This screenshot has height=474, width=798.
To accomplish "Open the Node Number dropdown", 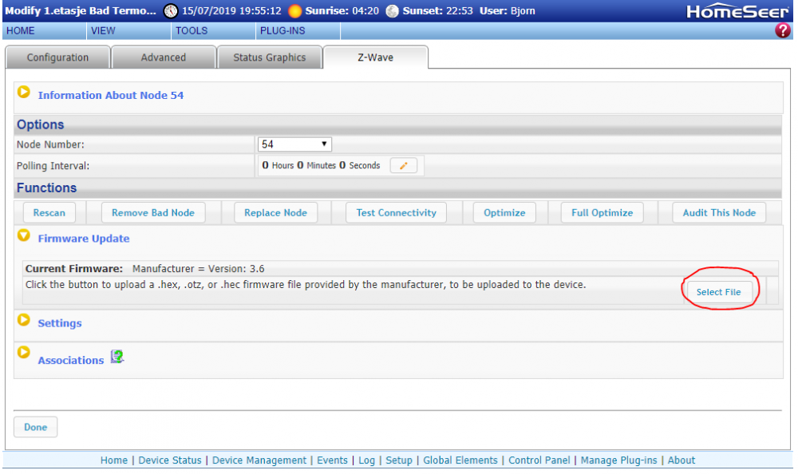I will click(x=294, y=144).
